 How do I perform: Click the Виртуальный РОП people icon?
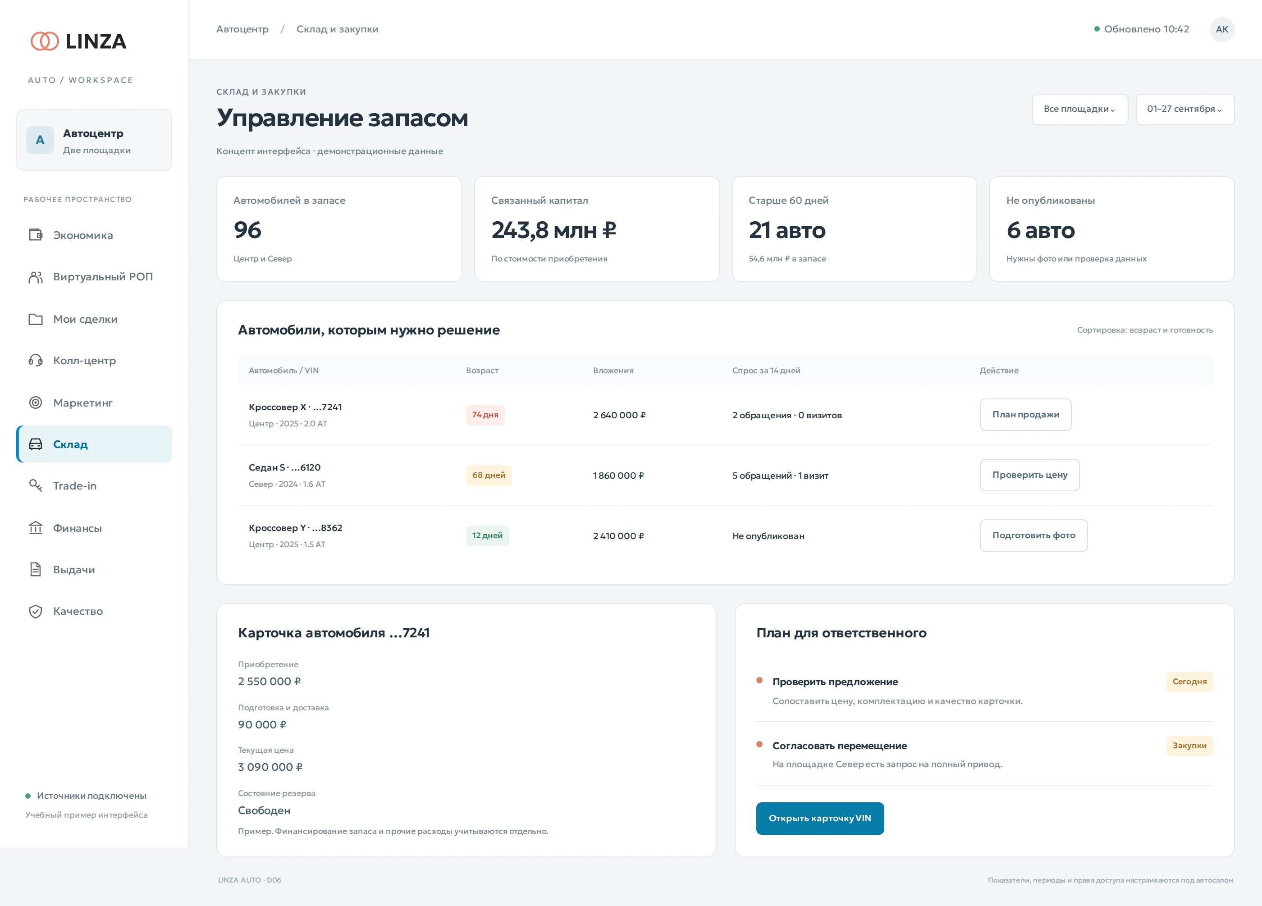pos(36,277)
